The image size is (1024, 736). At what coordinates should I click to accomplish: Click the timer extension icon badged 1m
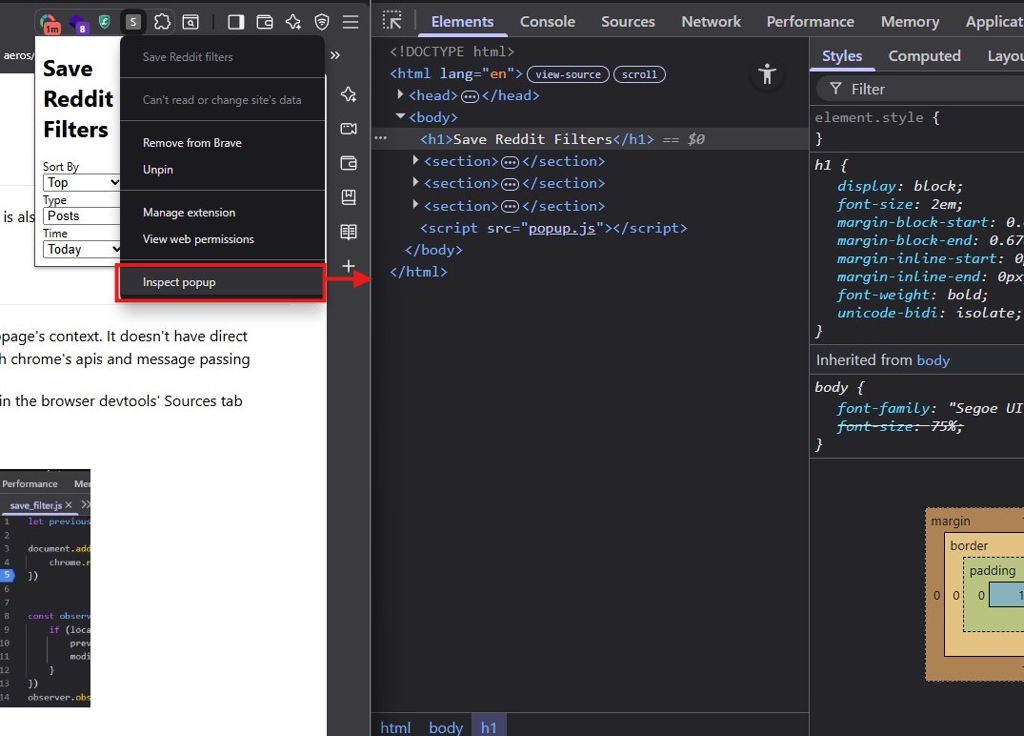tap(50, 24)
